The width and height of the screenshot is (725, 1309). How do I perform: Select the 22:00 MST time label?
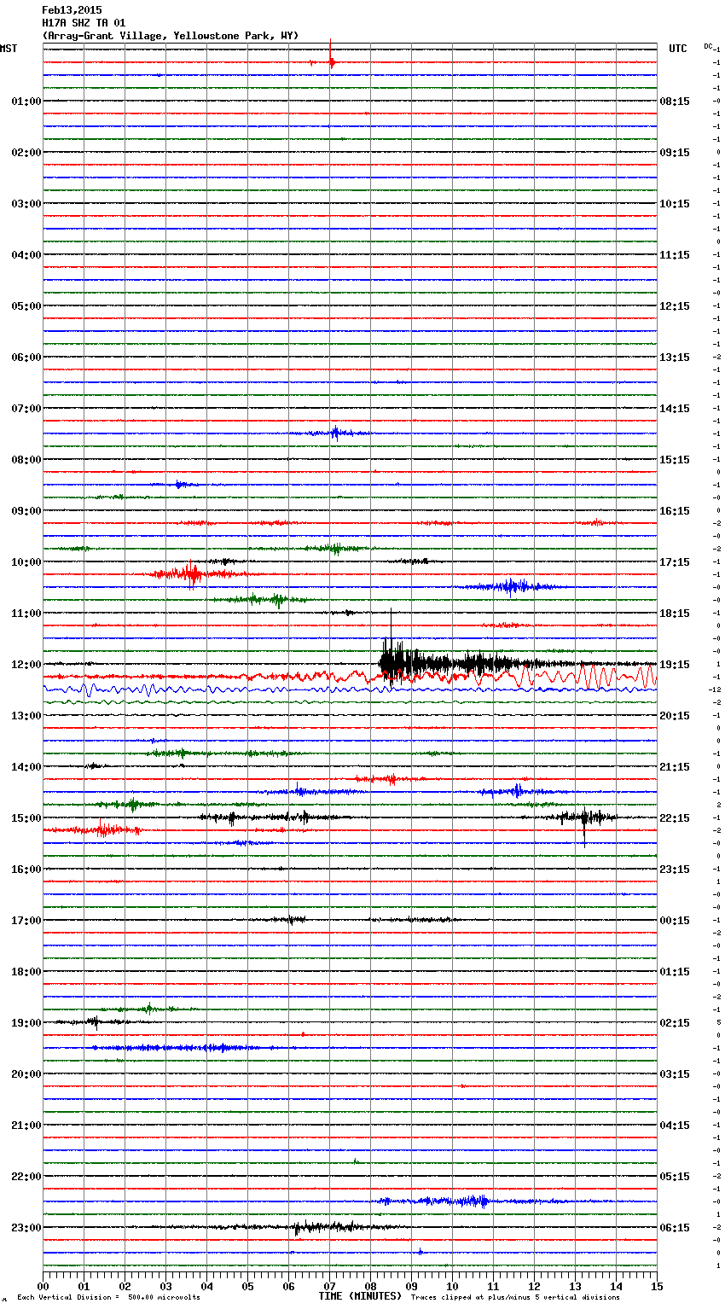(x=26, y=1177)
